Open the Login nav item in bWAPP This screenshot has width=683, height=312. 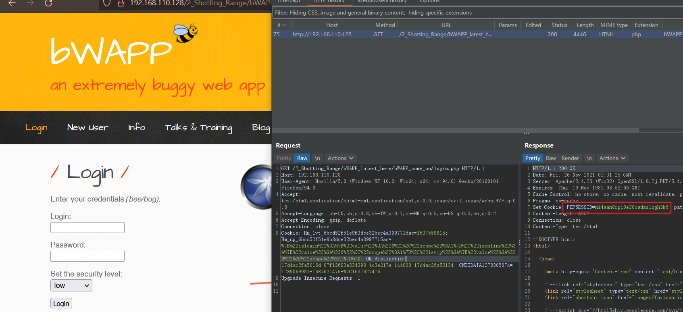[x=36, y=127]
